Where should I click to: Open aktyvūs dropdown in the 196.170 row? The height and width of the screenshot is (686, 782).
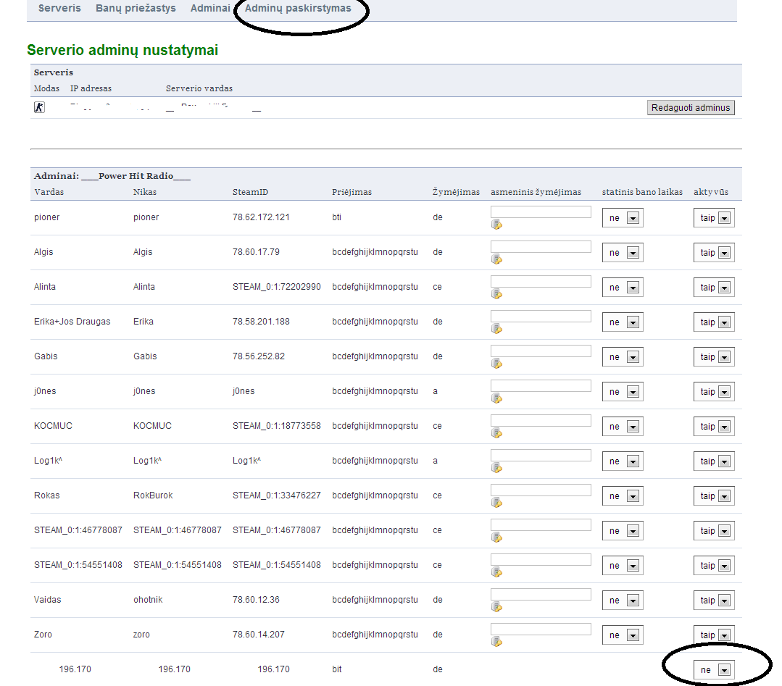714,670
